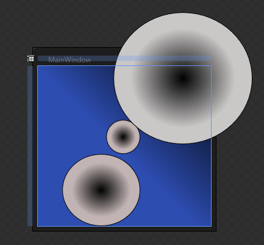Select the small radial gradient ellipse

point(123,137)
